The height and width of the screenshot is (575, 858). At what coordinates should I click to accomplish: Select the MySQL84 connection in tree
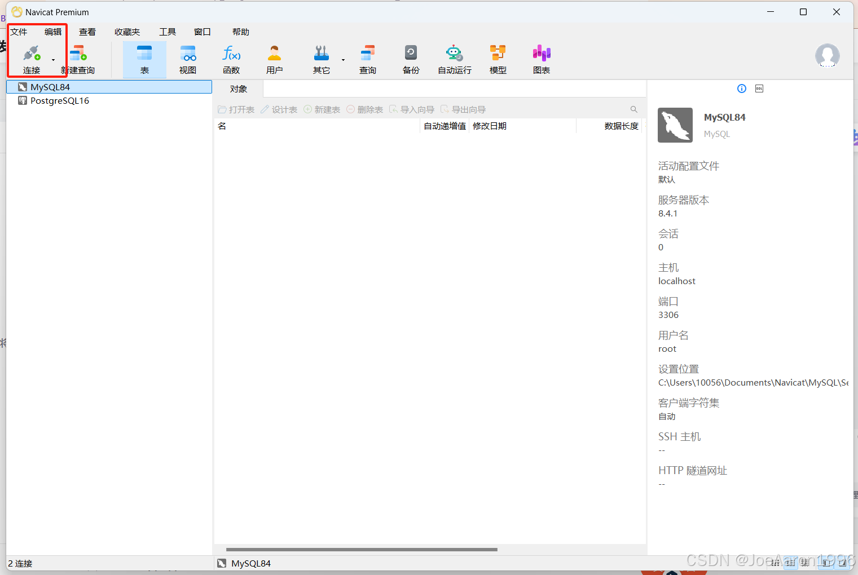point(109,87)
